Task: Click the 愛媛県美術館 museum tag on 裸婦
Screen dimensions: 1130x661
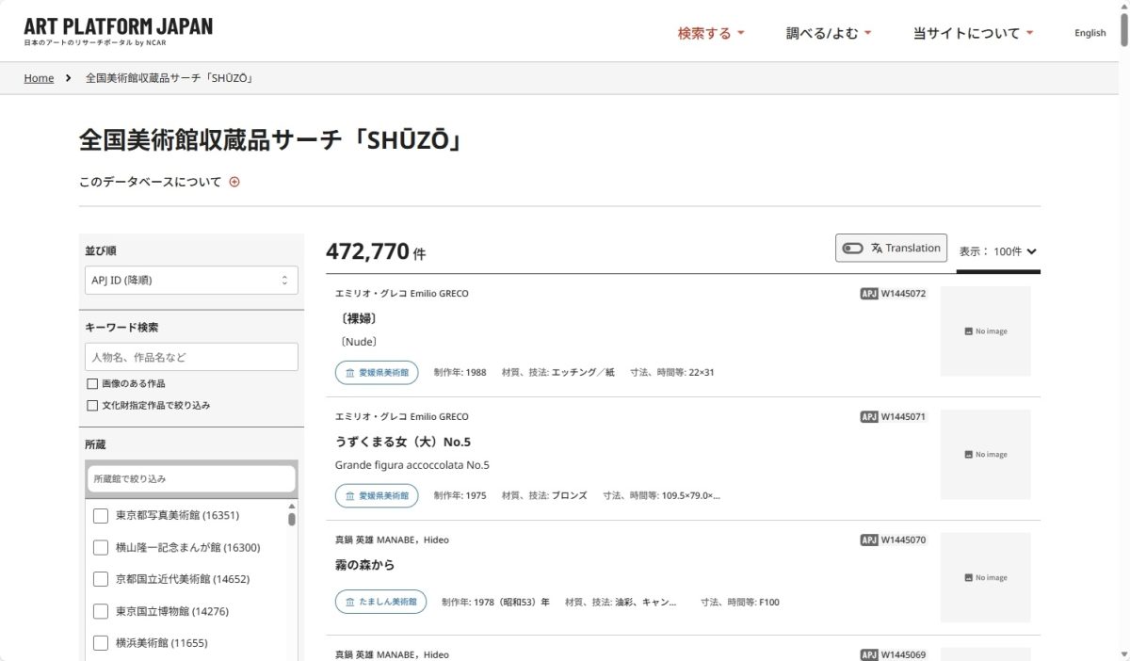Action: point(377,373)
